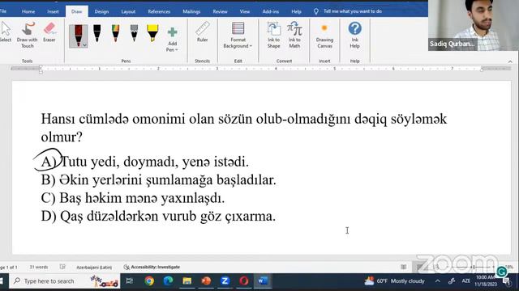Image resolution: width=519 pixels, height=291 pixels.
Task: Click the Tell me what you want to do box
Action: tap(348, 11)
